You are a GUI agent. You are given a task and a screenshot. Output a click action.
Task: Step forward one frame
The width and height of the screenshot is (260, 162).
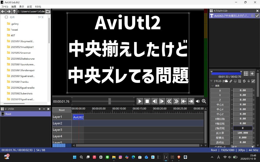click(162, 101)
